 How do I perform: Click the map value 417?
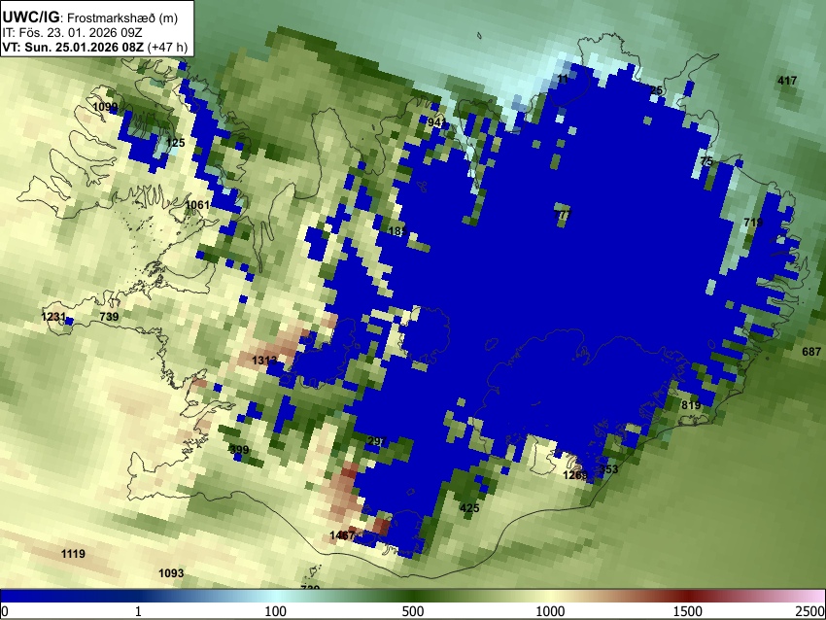(x=787, y=81)
